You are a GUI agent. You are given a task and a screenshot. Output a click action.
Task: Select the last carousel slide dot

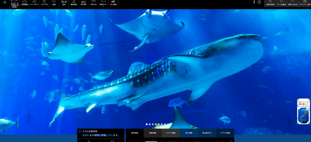tap(165, 124)
